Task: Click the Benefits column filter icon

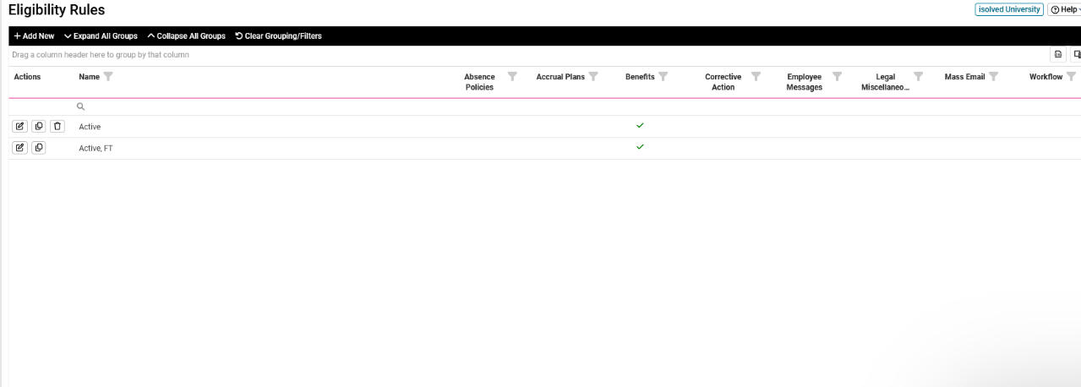Action: tap(663, 77)
